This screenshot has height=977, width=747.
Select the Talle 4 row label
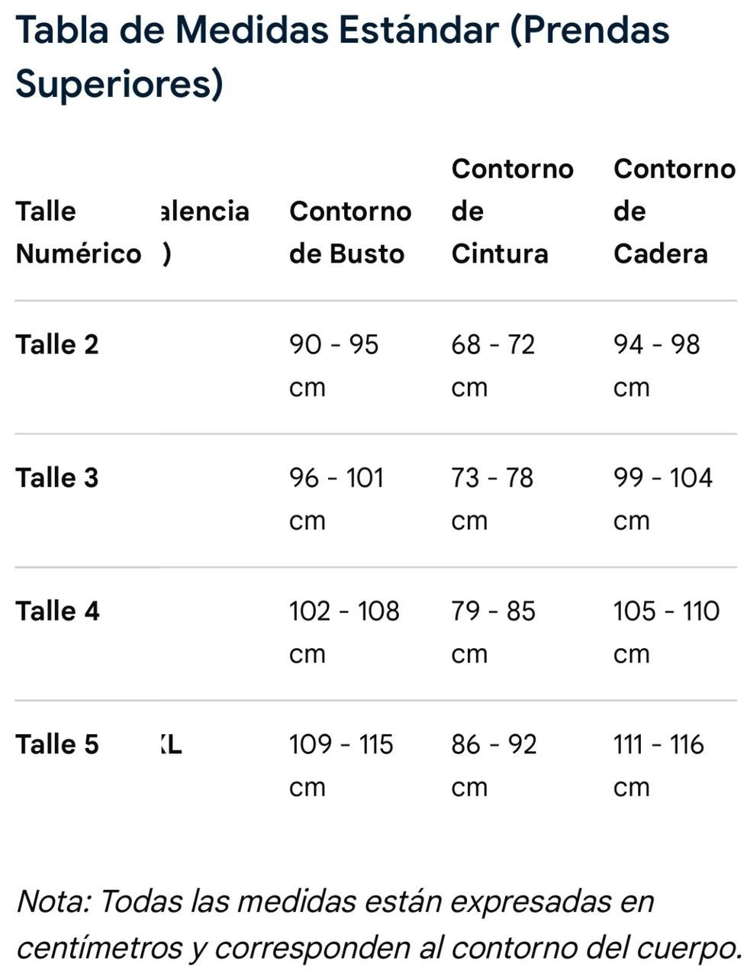pos(57,611)
